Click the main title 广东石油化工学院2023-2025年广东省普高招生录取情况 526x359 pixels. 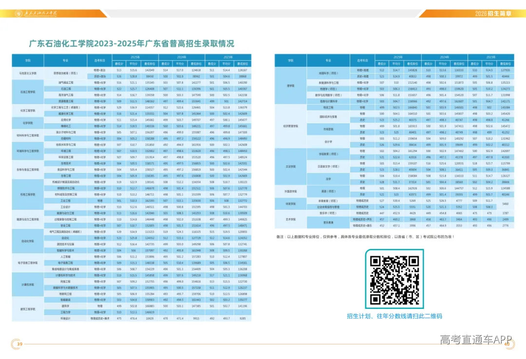click(131, 44)
